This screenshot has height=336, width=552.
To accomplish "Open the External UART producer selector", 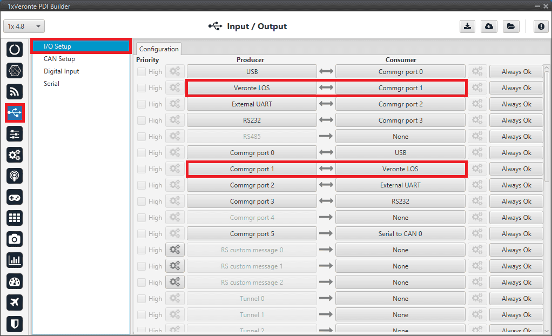I will coord(252,104).
